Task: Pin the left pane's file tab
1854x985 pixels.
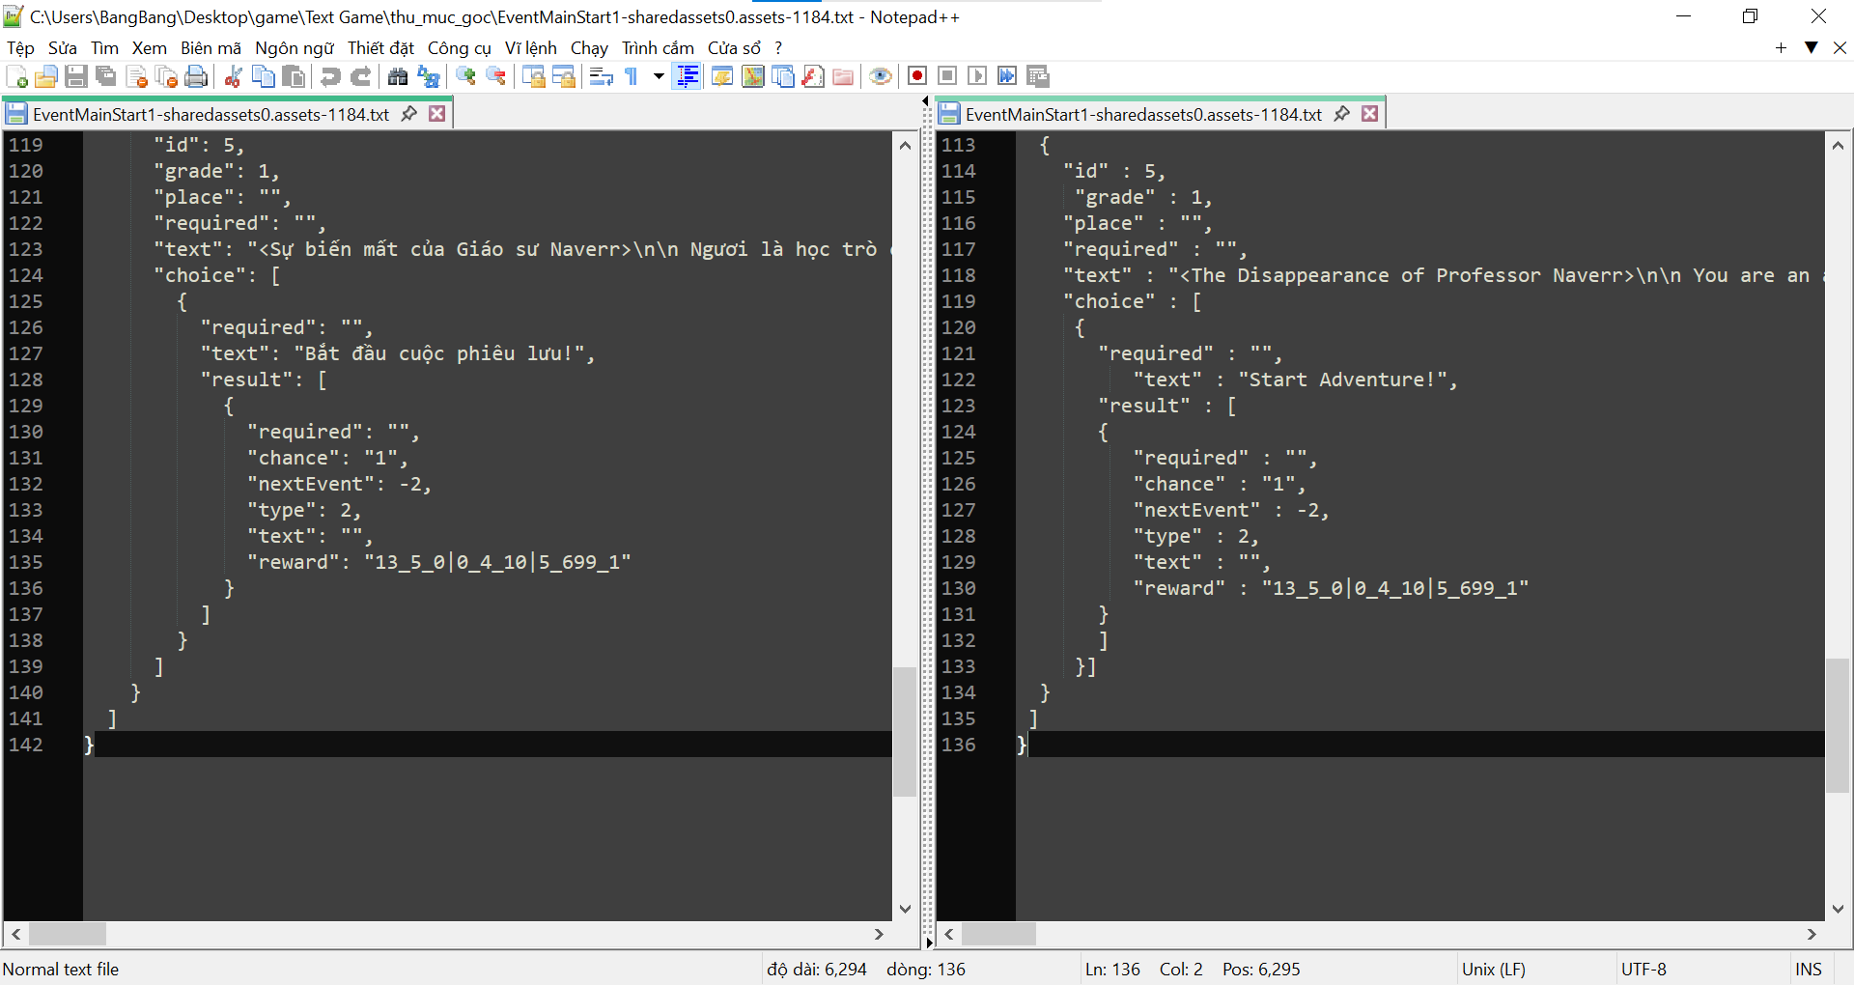Action: point(408,114)
